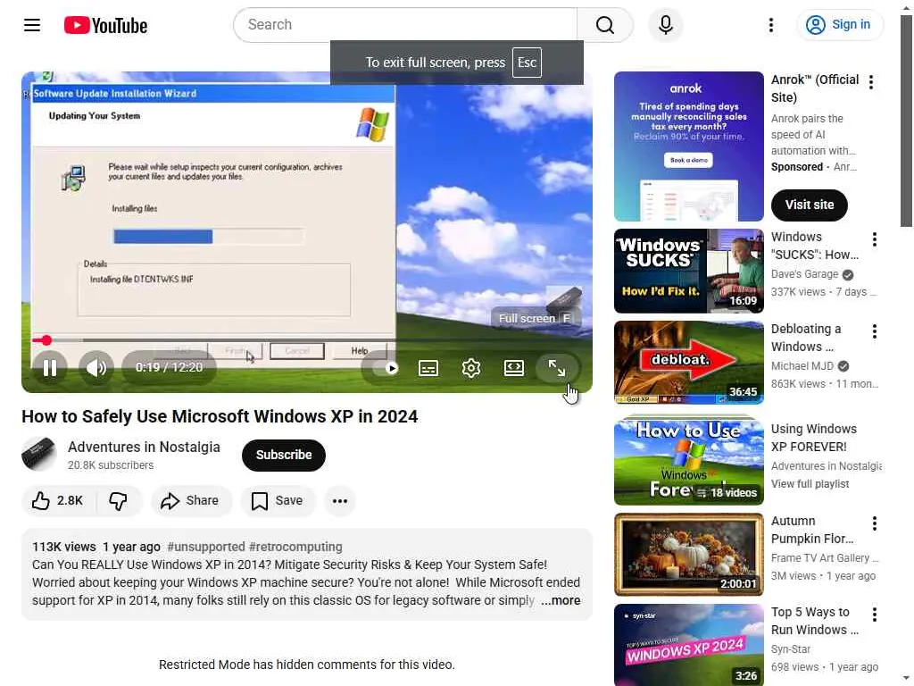
Task: Subscribe to the channel
Action: point(283,455)
